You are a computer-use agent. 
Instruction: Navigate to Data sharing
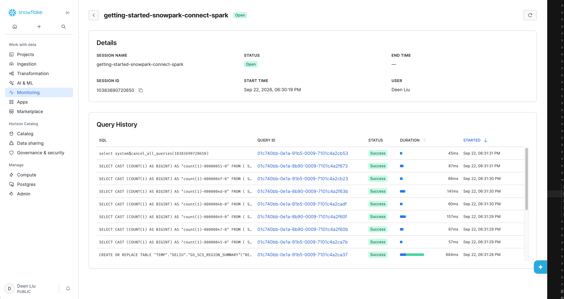pos(39,143)
